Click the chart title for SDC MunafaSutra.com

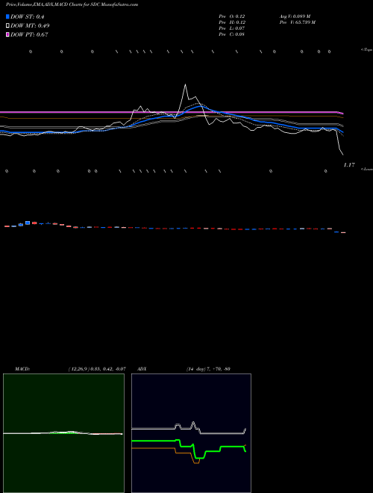click(x=72, y=4)
